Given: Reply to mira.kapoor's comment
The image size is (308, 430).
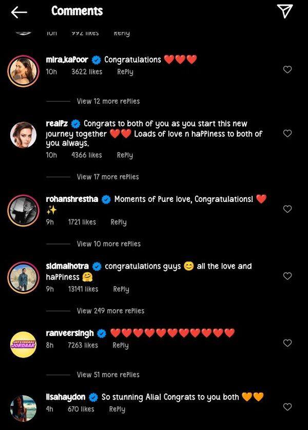Looking at the screenshot, I should (125, 72).
